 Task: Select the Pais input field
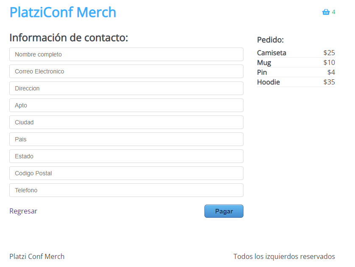pyautogui.click(x=126, y=139)
